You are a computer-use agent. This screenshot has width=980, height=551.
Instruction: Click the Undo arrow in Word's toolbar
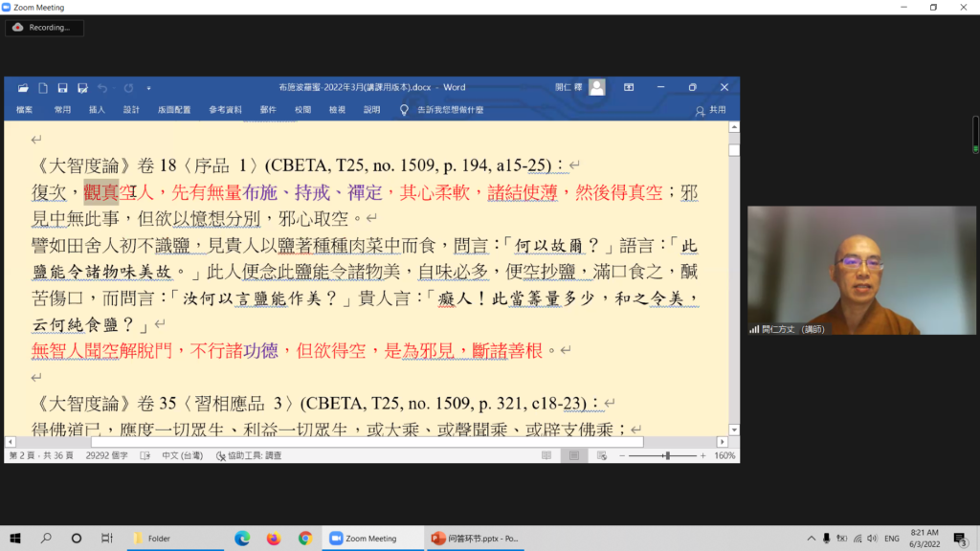tap(101, 88)
